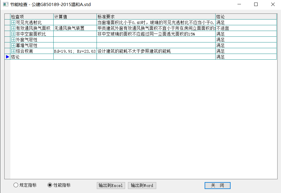Viewport: 281px width, 193px height.
Task: Select the 规定指标 radio button
Action: [x=16, y=185]
